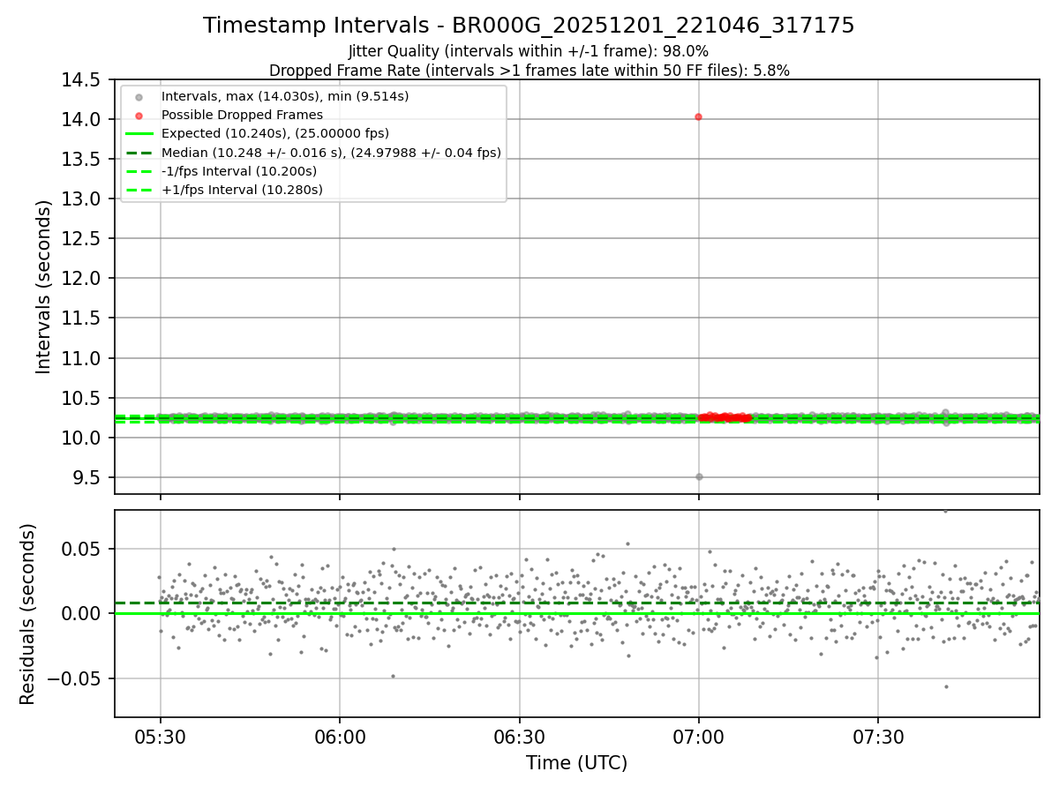Click the 07:30 x-axis tick label
Screen dimensions: 1059x794
tap(878, 738)
